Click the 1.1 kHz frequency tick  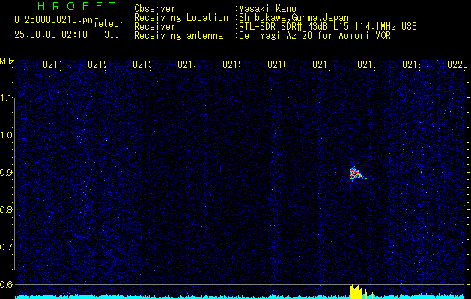click(x=7, y=97)
